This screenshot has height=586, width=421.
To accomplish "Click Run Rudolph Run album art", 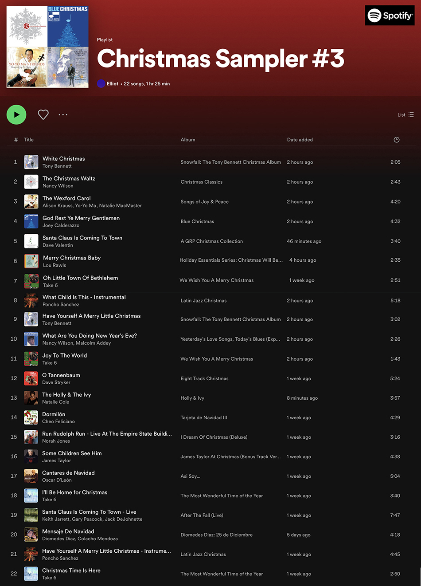I will (31, 437).
